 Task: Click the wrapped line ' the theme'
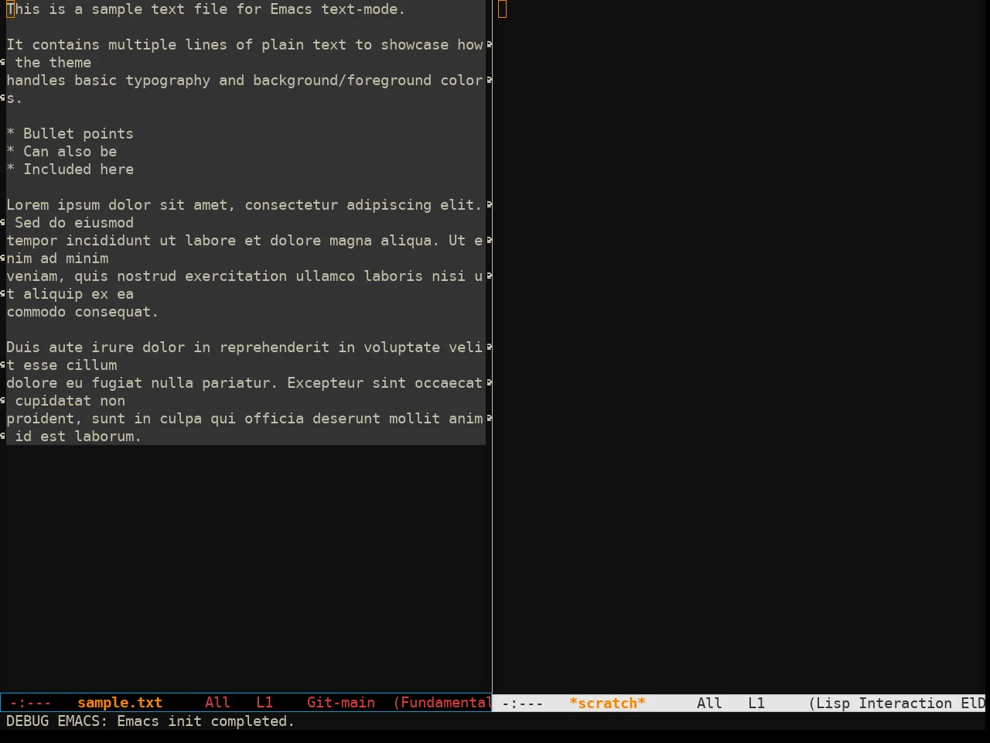[53, 63]
